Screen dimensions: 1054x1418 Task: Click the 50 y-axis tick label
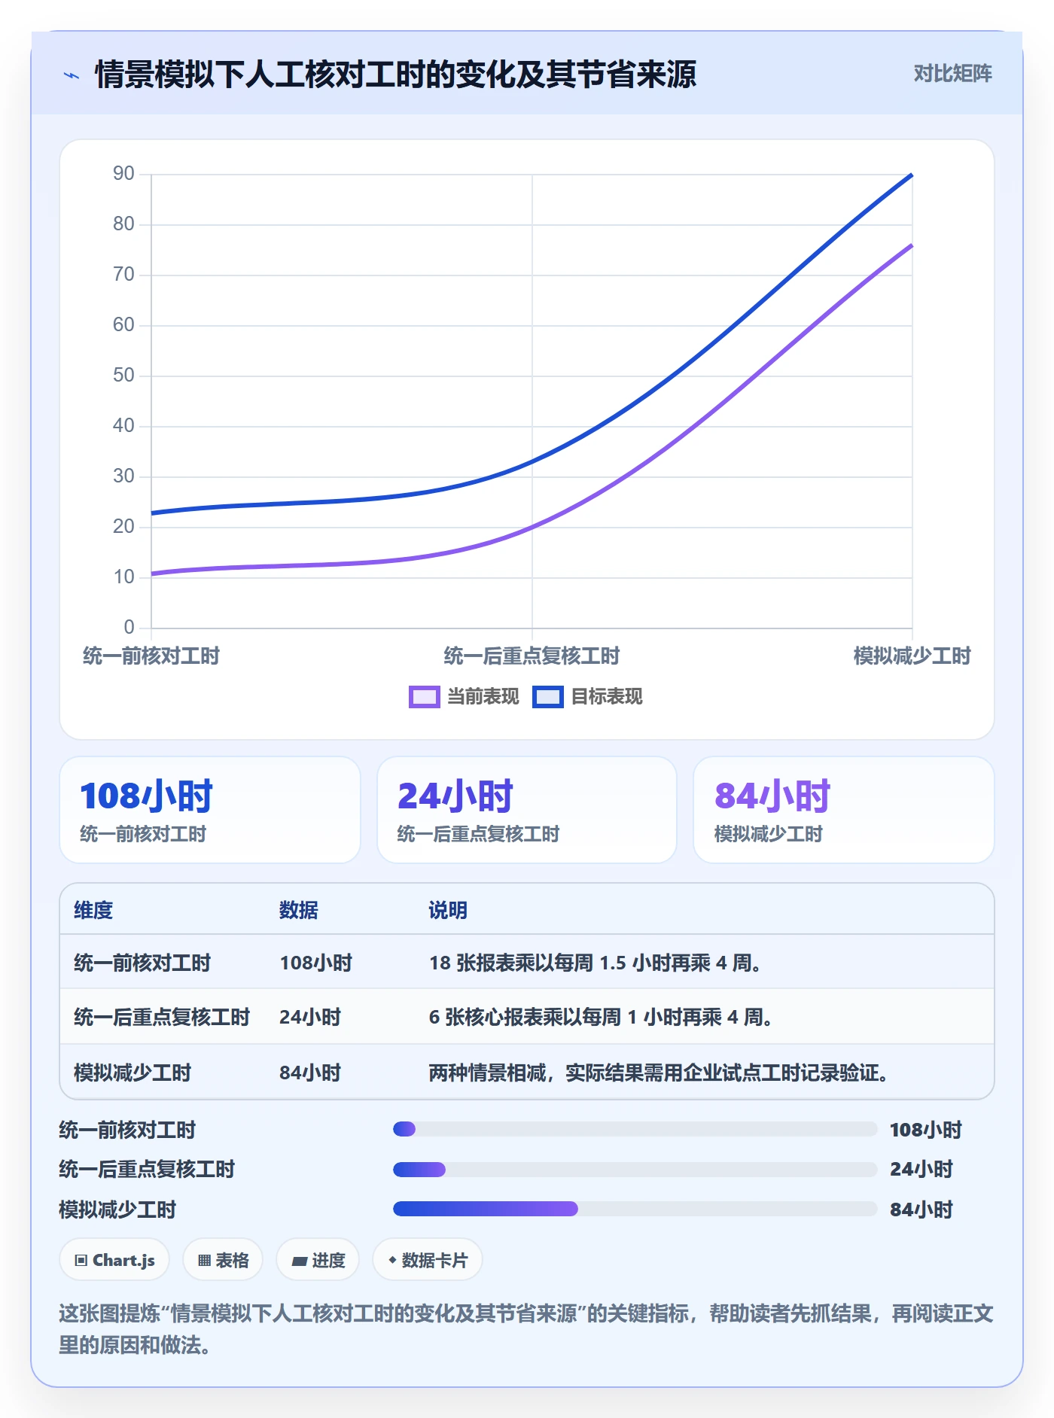pos(123,376)
